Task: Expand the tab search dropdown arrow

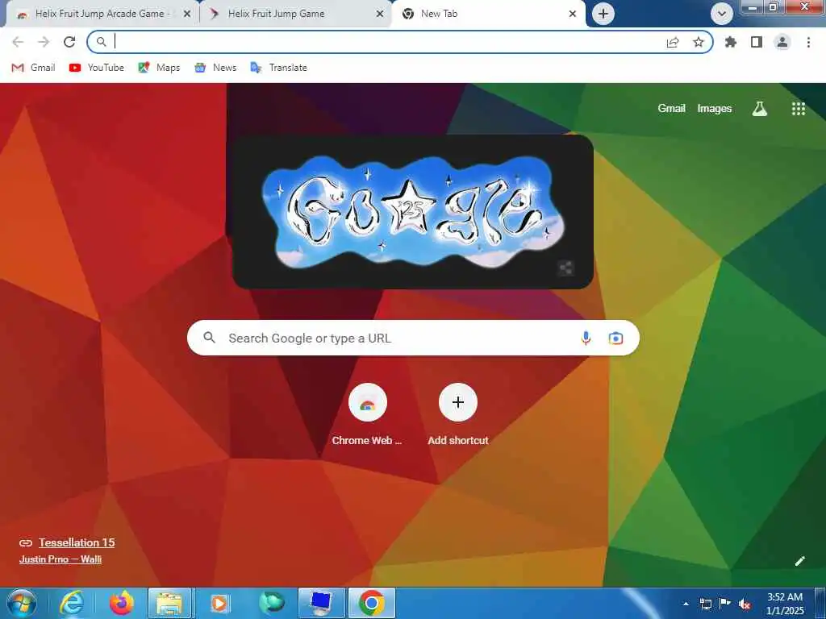Action: pos(722,14)
